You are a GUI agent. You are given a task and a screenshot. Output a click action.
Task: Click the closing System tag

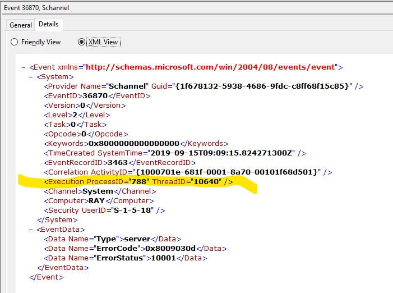tap(57, 220)
